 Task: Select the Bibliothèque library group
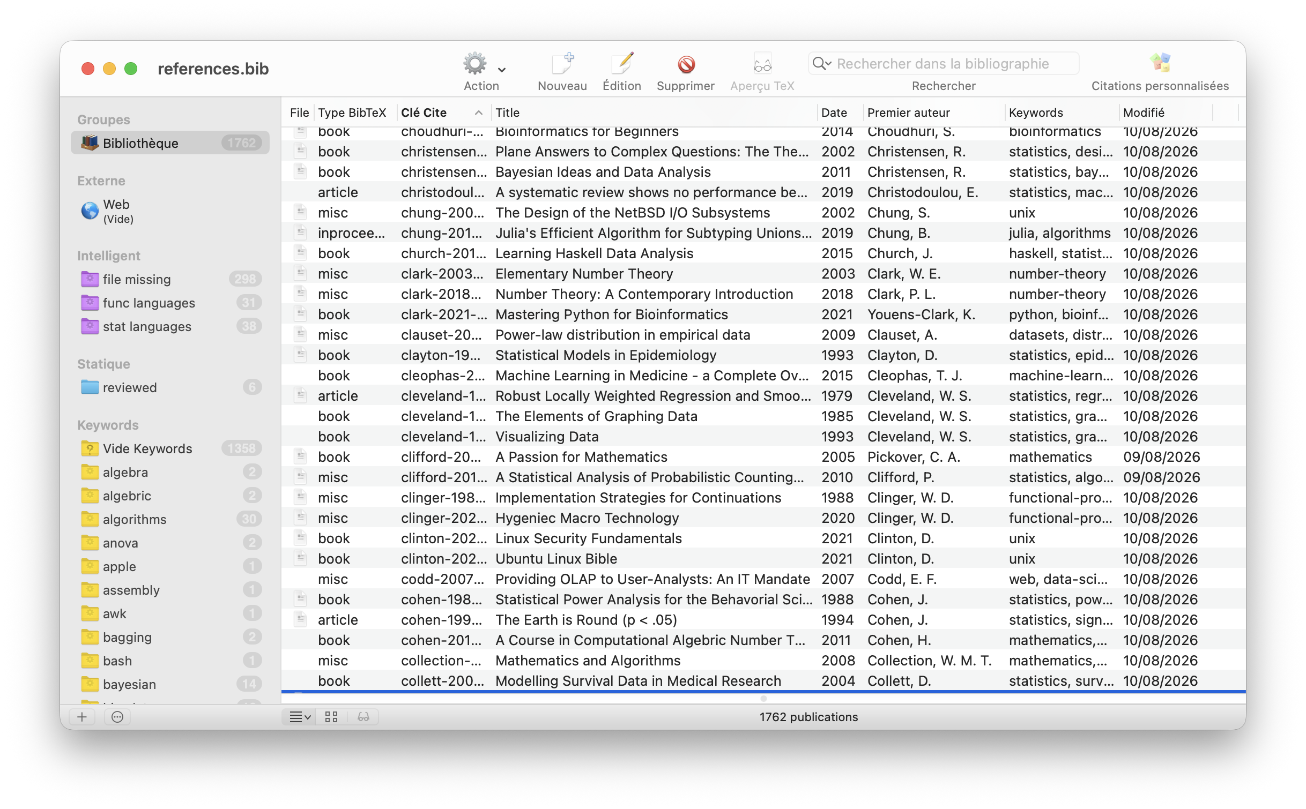170,143
